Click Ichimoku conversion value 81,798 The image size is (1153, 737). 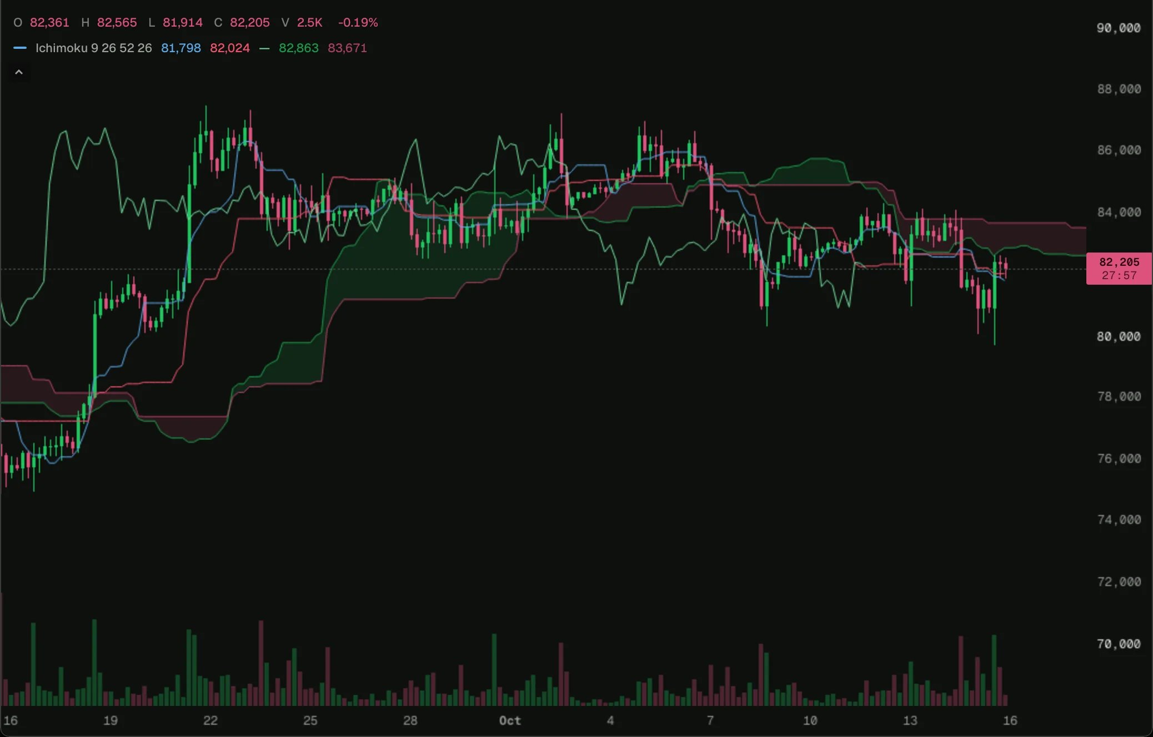pyautogui.click(x=181, y=48)
